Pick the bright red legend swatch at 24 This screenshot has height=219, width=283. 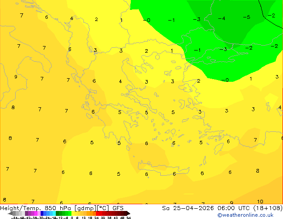97,214
